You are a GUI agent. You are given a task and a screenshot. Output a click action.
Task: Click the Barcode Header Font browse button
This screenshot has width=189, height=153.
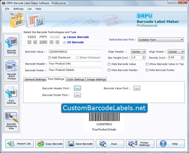(x=77, y=88)
